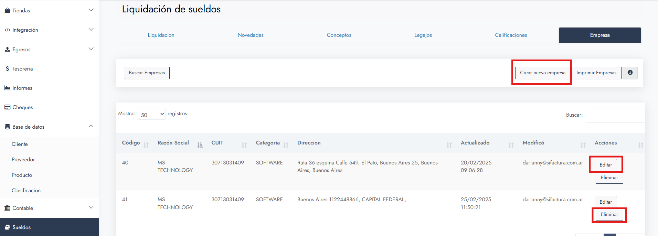
Task: Expand the Egresos sidebar menu
Action: point(91,49)
